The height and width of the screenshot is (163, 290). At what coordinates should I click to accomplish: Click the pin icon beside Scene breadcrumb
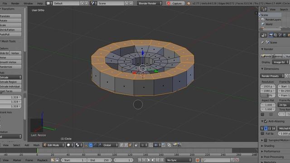click(x=262, y=42)
